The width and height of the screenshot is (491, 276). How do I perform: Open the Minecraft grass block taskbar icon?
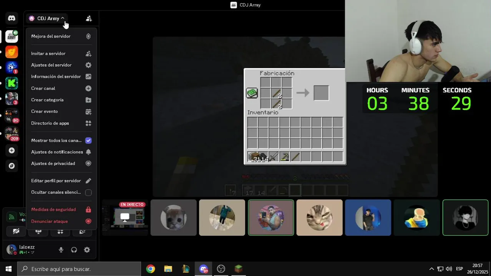pyautogui.click(x=239, y=269)
